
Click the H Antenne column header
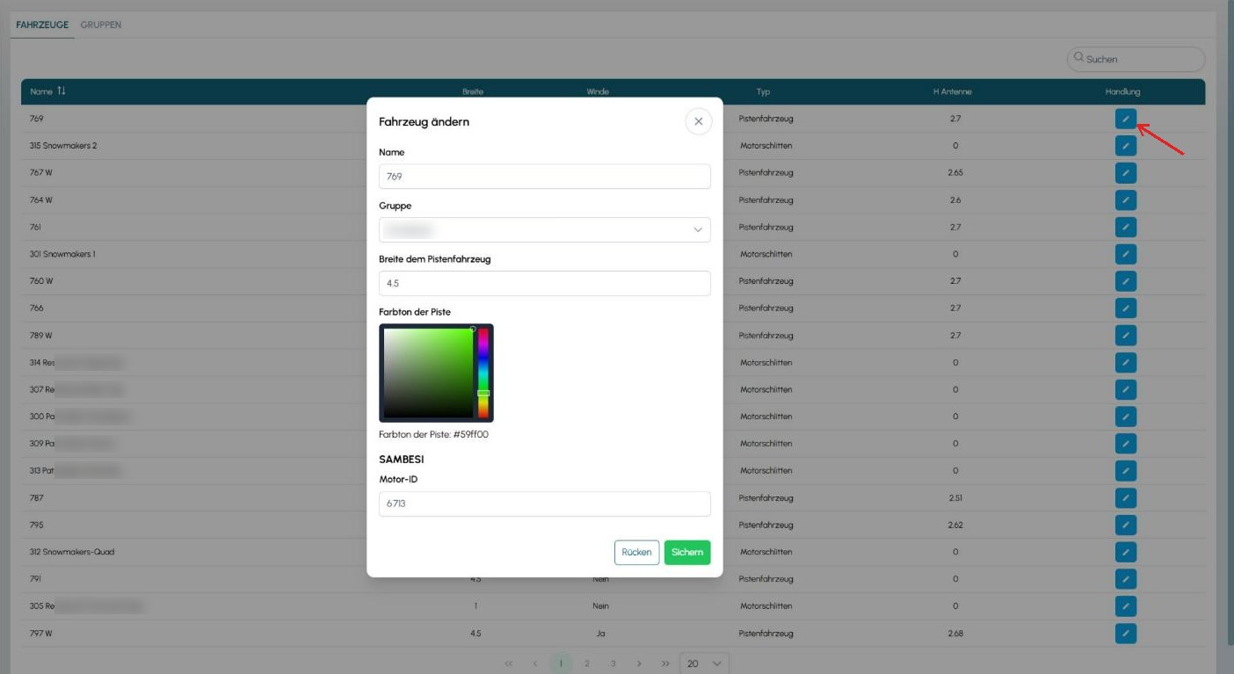click(953, 91)
